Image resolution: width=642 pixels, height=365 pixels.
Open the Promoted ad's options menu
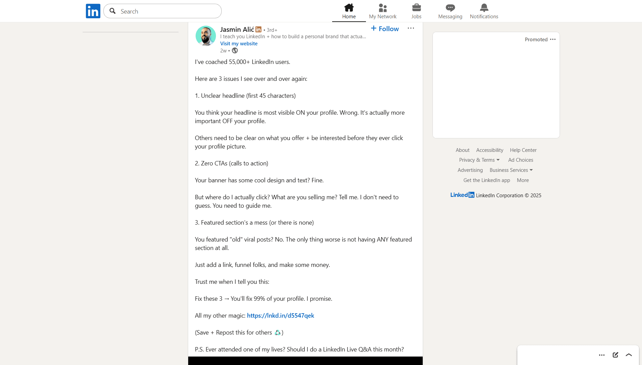553,39
